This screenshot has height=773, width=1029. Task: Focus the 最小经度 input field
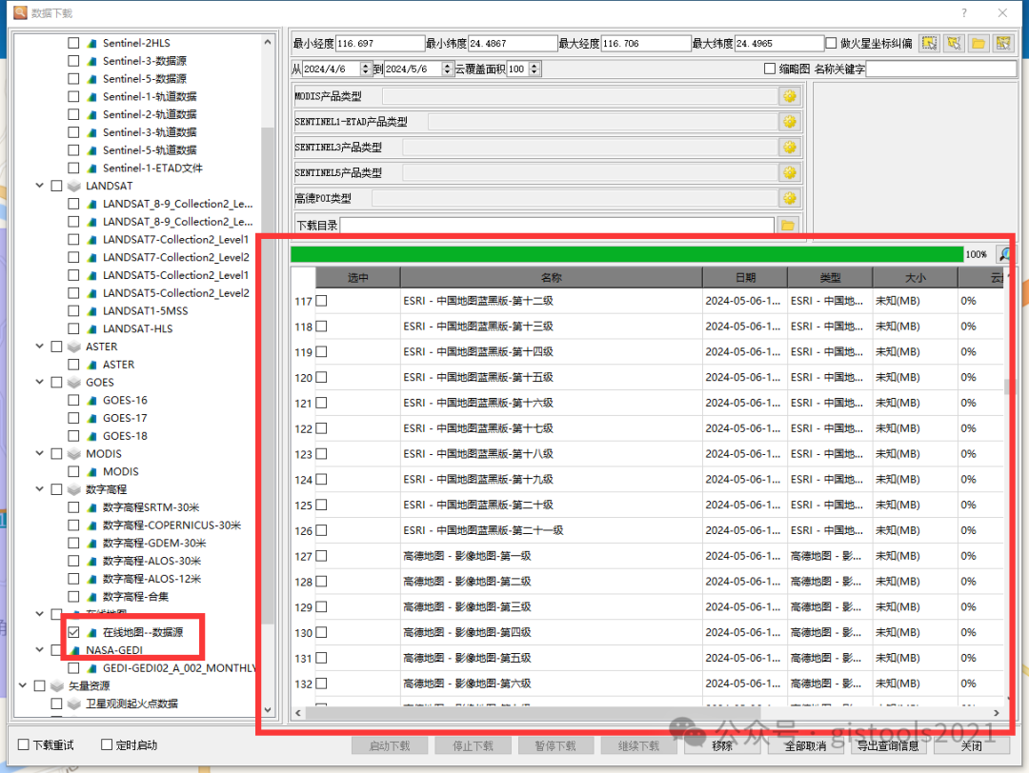click(380, 43)
